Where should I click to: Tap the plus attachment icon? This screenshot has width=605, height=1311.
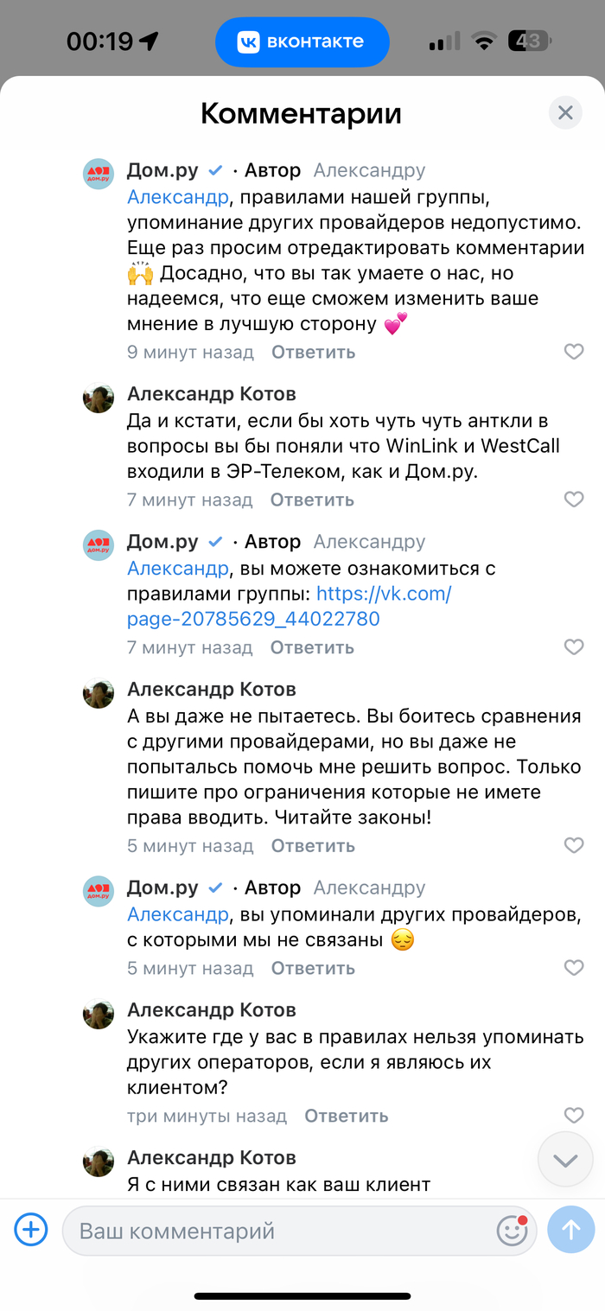[31, 1229]
